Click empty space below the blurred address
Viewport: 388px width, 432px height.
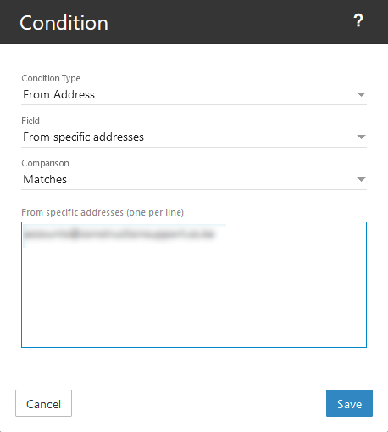[194, 283]
